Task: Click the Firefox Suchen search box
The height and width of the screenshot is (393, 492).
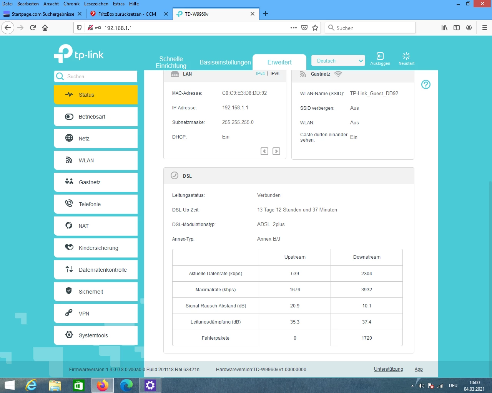Action: pos(371,28)
